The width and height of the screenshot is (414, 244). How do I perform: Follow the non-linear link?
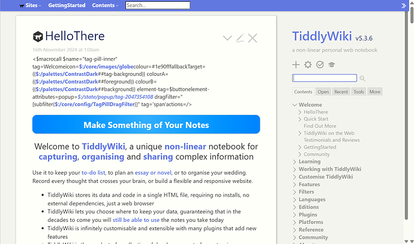(x=185, y=147)
